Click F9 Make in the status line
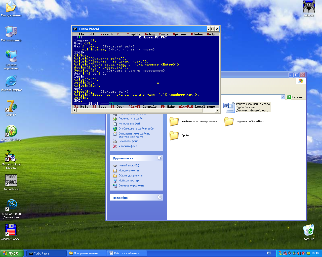 pos(168,107)
